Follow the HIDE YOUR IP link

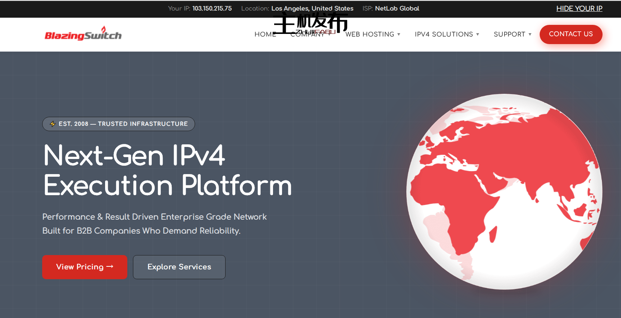(579, 8)
